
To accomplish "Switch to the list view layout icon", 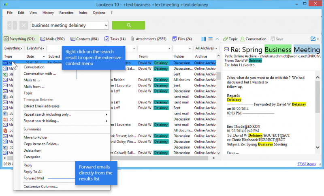I will 210,39.
